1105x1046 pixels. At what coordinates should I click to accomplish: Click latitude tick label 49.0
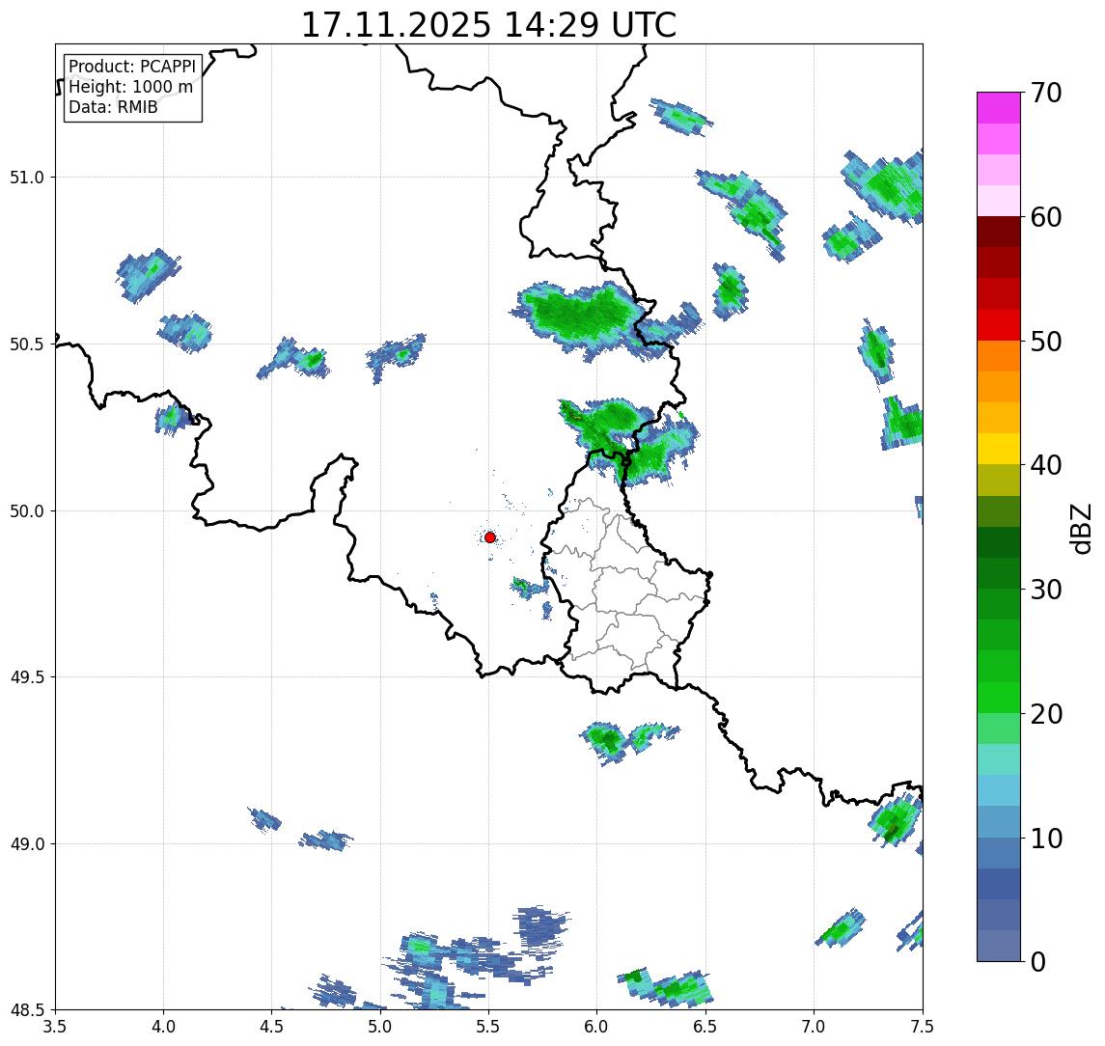click(x=27, y=843)
